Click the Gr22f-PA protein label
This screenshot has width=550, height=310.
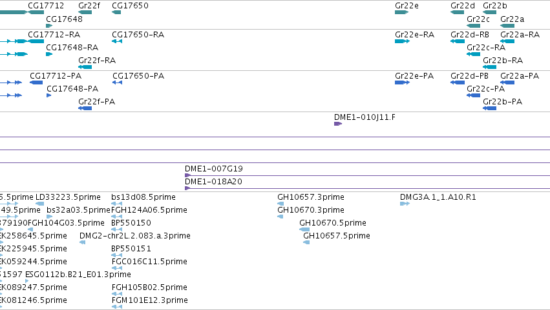(96, 102)
